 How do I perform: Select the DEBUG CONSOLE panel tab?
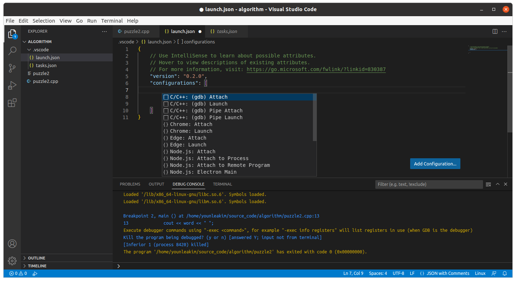coord(188,184)
